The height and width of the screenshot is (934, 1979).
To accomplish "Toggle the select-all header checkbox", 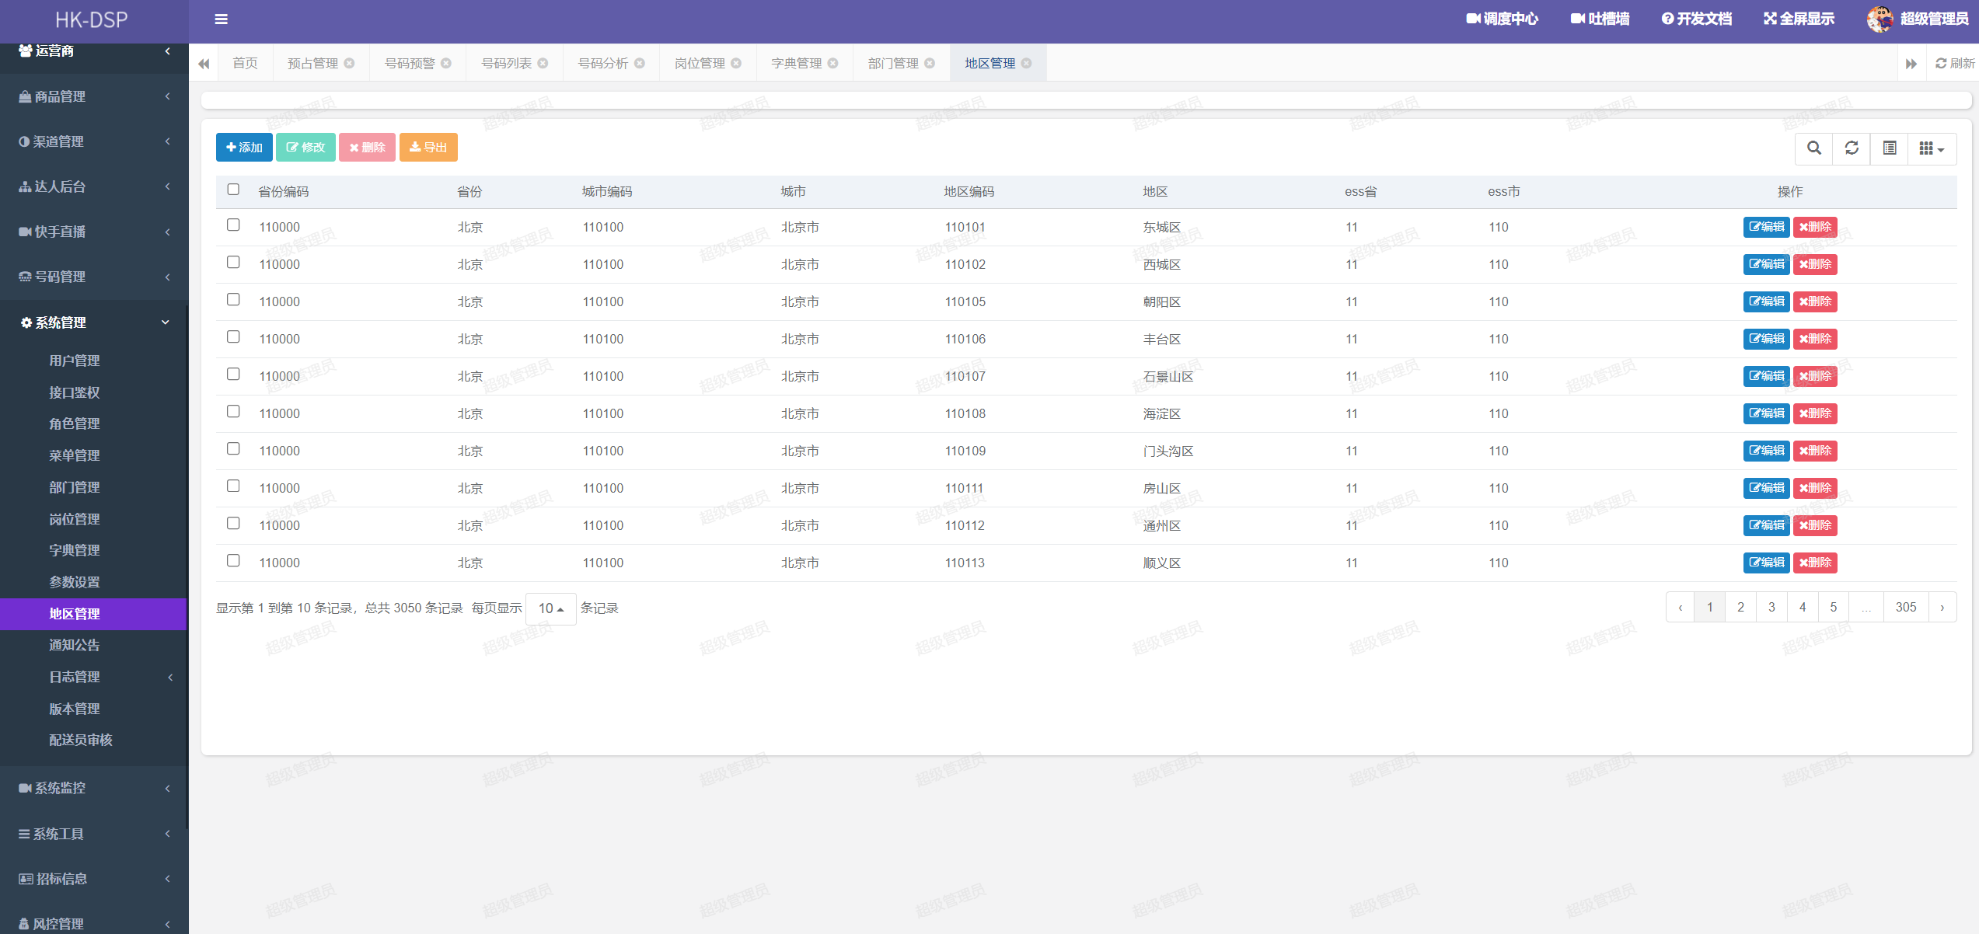I will (233, 190).
